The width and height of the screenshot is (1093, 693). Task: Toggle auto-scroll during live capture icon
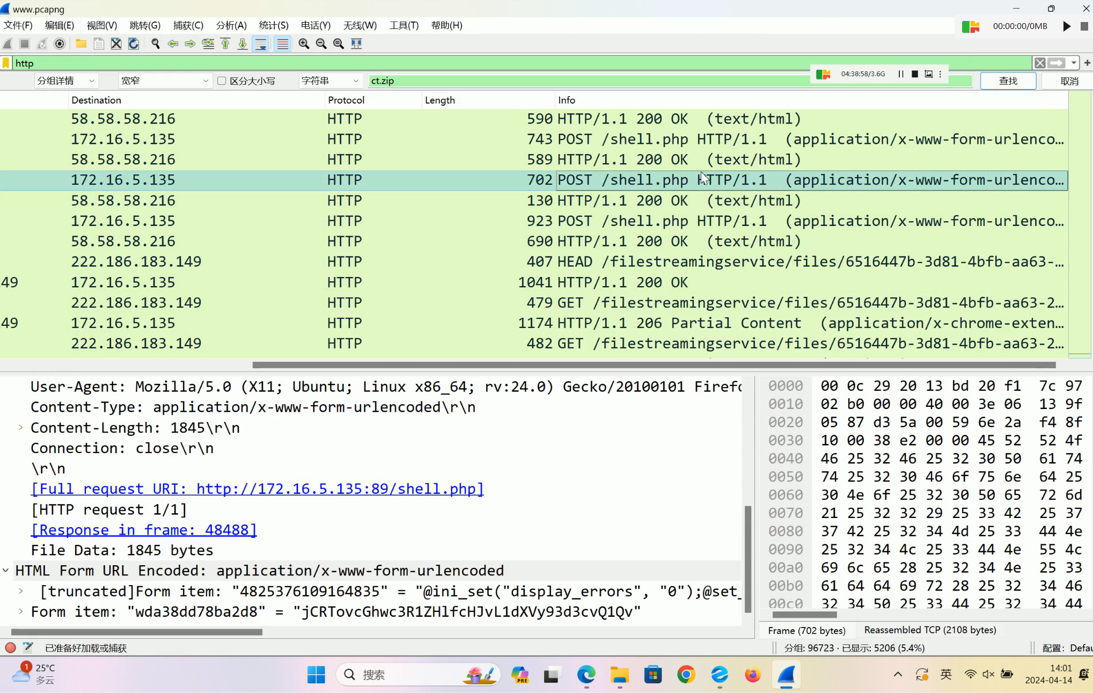[x=261, y=44]
